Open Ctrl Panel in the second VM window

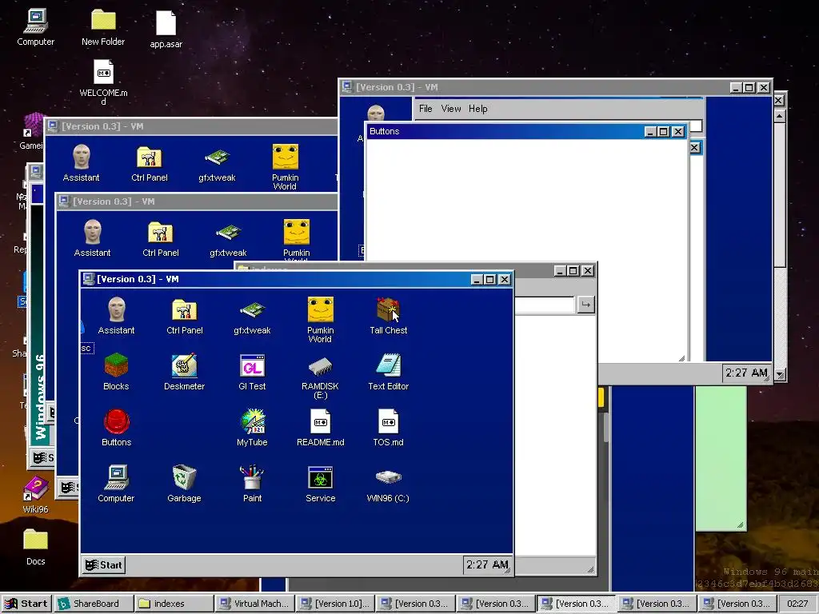(x=160, y=238)
